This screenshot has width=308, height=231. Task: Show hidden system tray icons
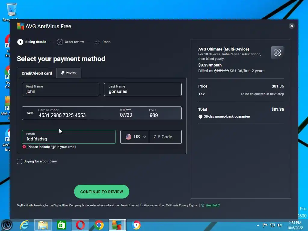coord(258,225)
